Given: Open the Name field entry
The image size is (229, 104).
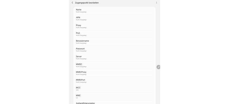Looking at the screenshot, I should [114, 11].
